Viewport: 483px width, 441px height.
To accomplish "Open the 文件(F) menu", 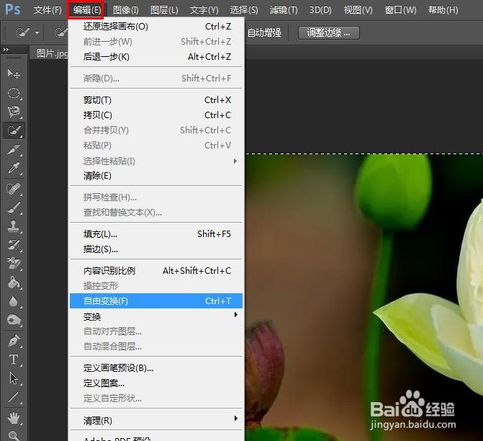I will click(48, 10).
